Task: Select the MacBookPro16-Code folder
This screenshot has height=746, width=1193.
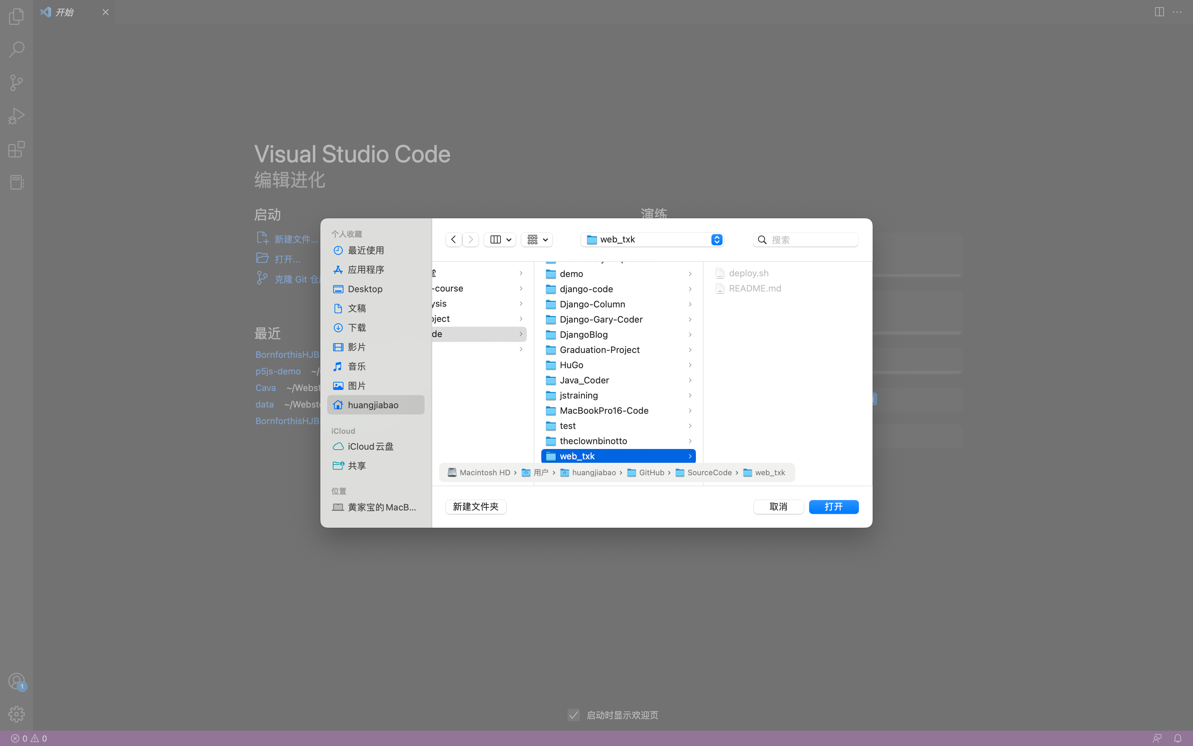Action: (x=618, y=411)
